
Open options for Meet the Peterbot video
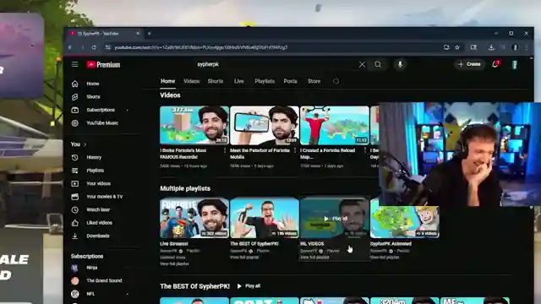[x=295, y=150]
